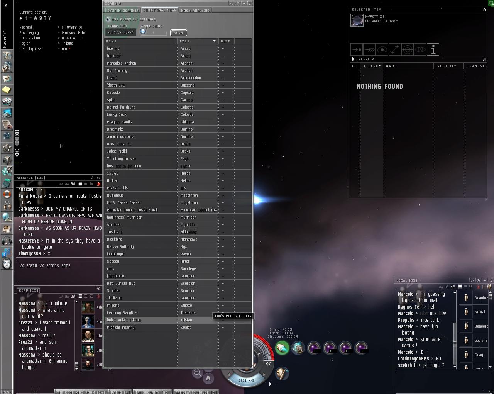Expand the Neocom sidebar with double-arrow
This screenshot has width=494, height=394.
click(6, 5)
